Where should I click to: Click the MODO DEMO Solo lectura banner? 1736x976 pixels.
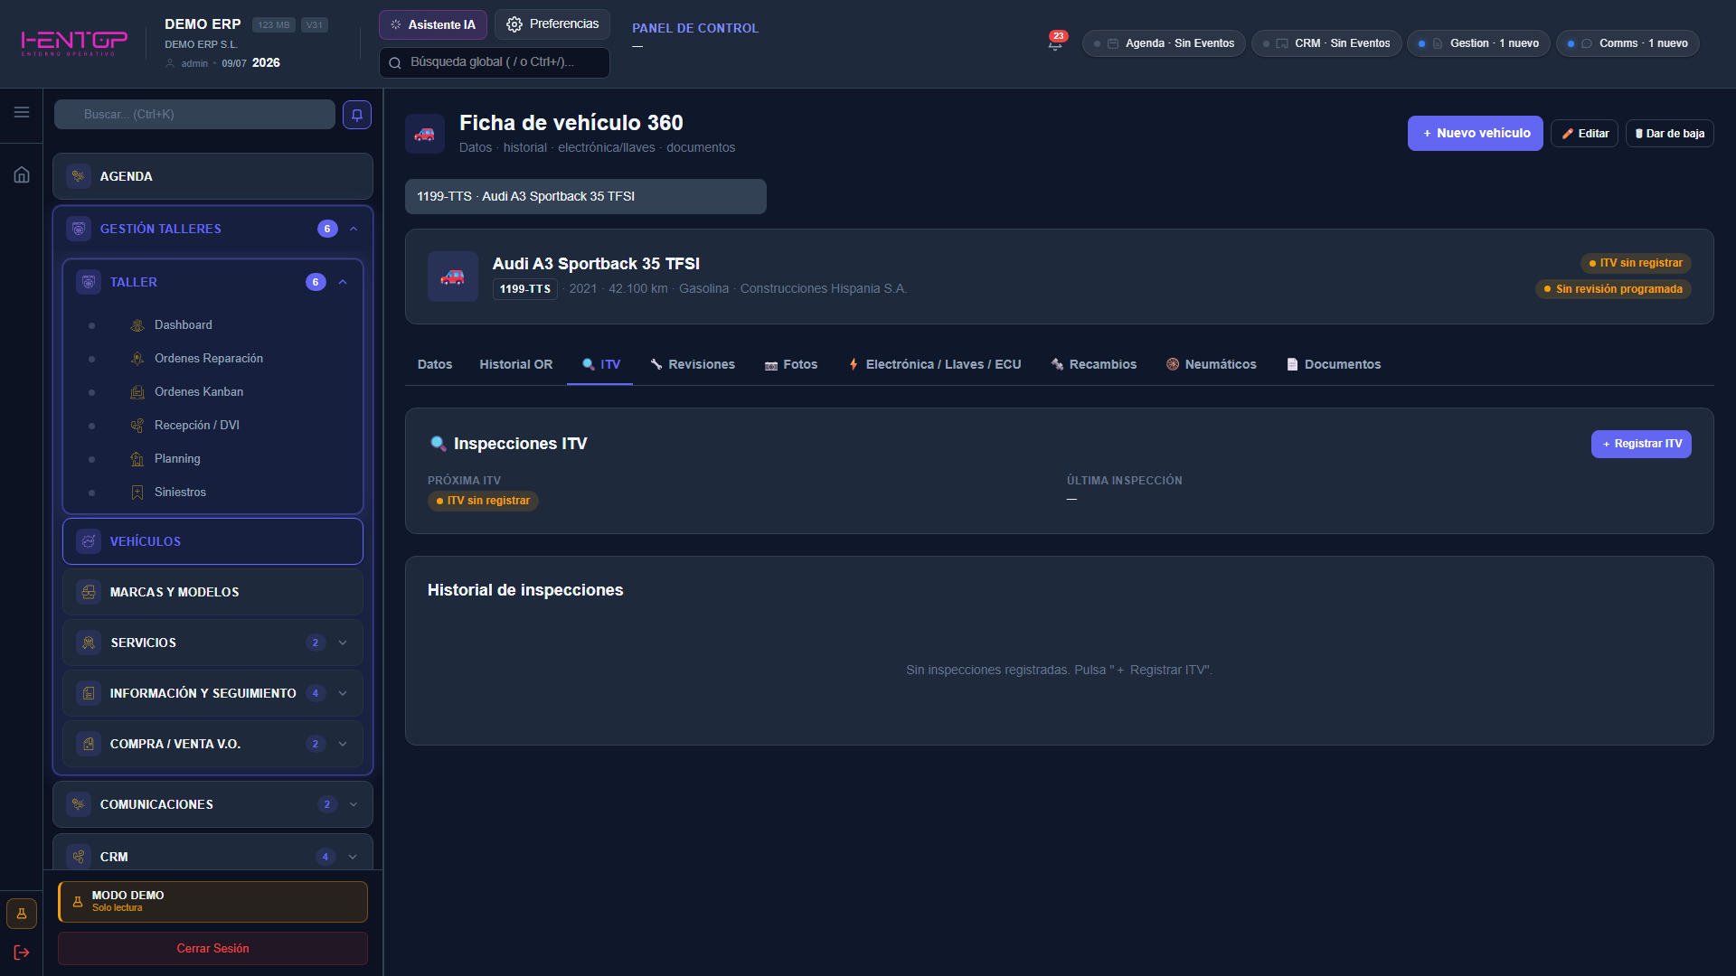[212, 902]
